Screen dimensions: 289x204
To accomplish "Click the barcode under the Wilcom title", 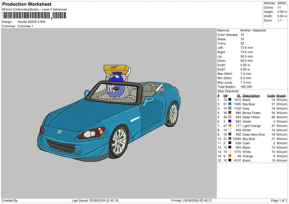I will click(34, 15).
